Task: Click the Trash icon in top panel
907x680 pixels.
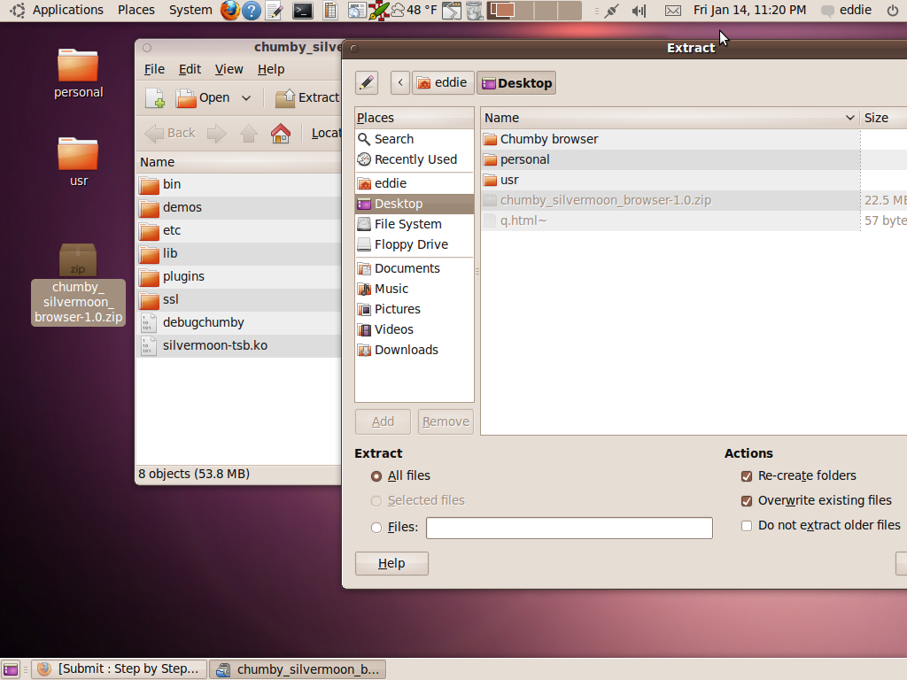Action: click(x=475, y=11)
